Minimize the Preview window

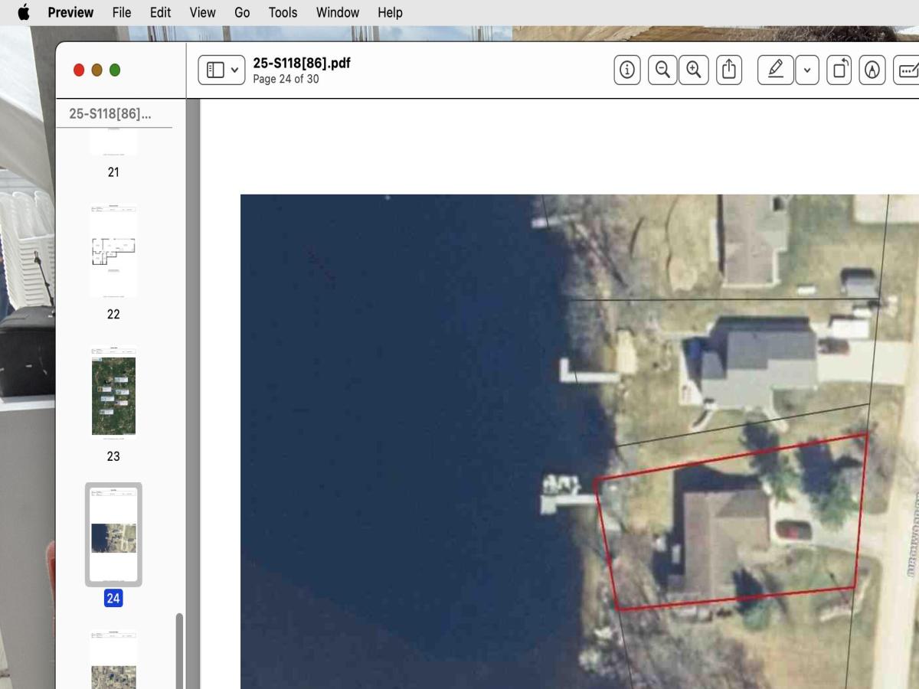click(96, 70)
